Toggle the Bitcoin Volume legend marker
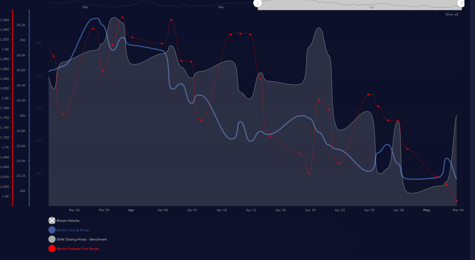 52,221
